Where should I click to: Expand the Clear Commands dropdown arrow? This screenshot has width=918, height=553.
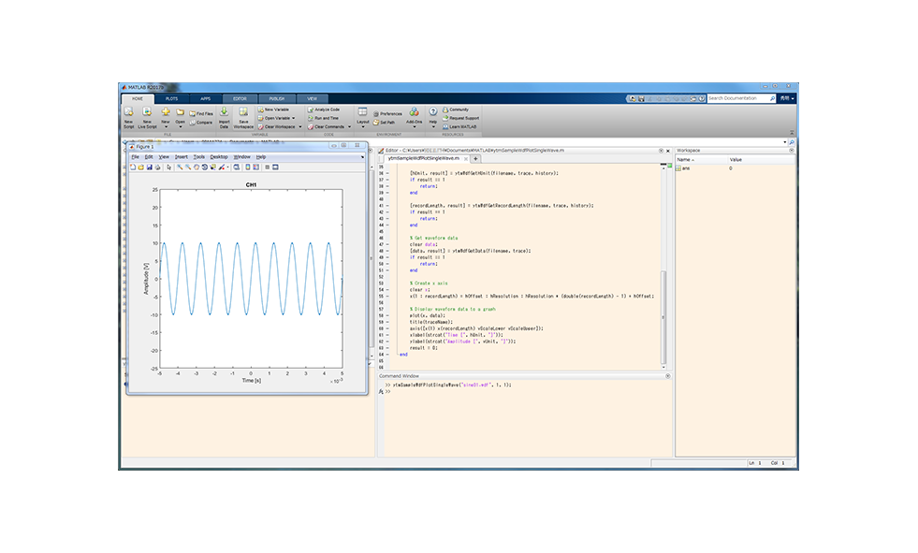(349, 127)
